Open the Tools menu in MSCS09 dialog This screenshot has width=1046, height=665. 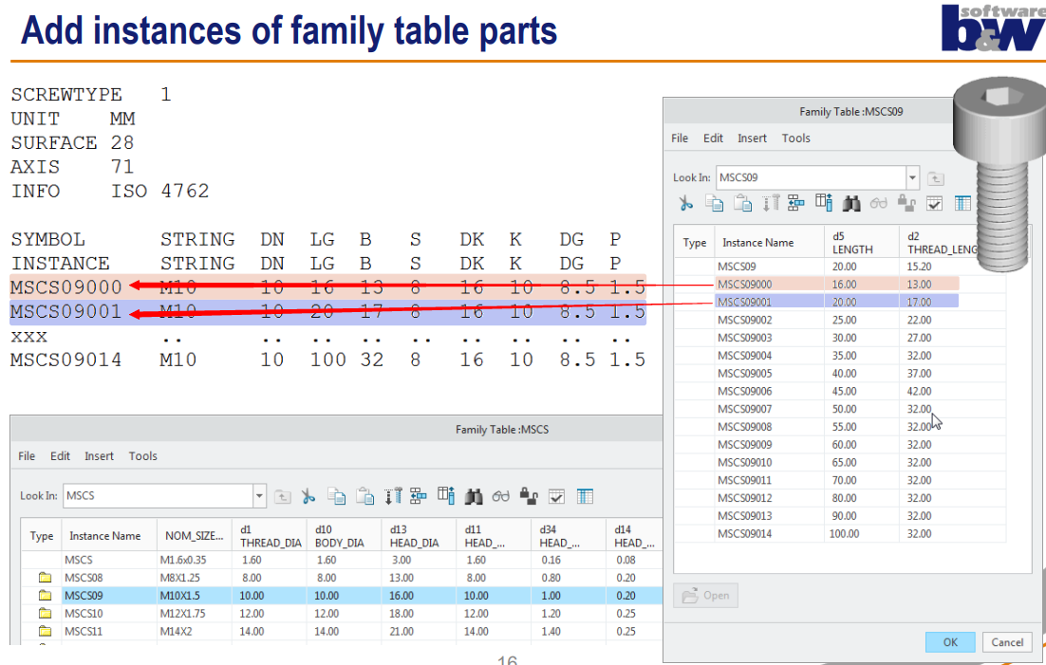(x=796, y=138)
